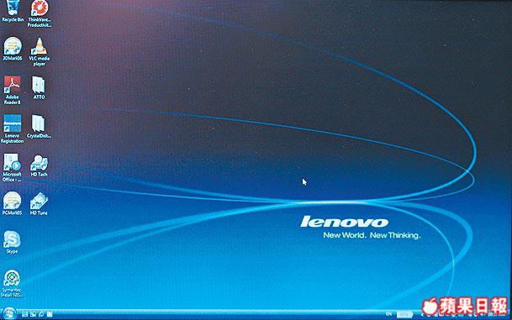Select the ATTO desktop icon
Viewport: 512px width, 320px height.
point(39,87)
